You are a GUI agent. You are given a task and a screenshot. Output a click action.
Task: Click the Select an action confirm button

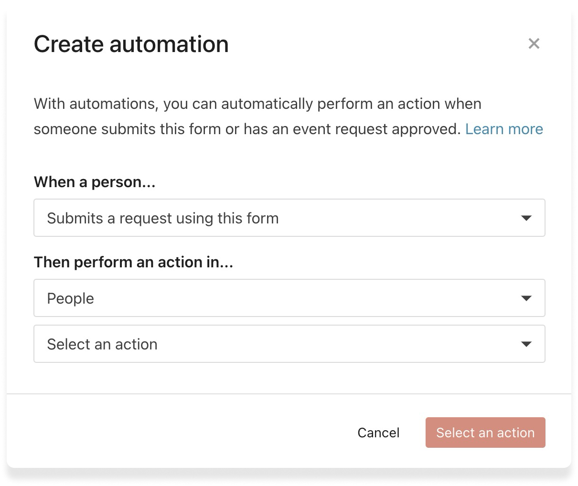point(485,433)
